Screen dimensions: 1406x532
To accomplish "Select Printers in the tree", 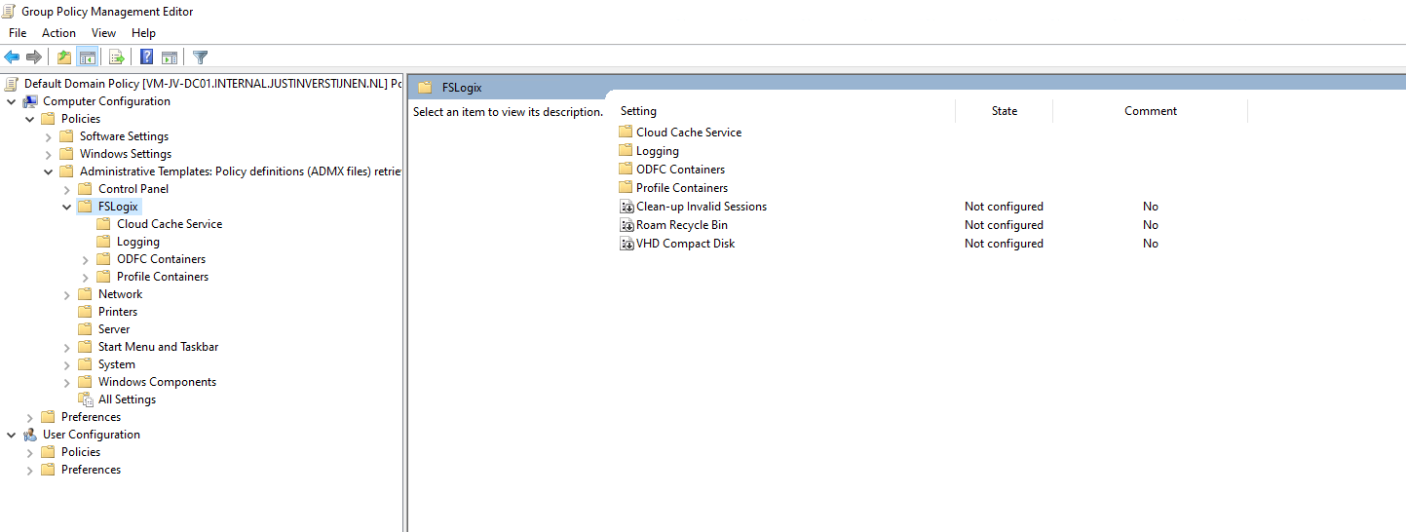I will pos(118,312).
